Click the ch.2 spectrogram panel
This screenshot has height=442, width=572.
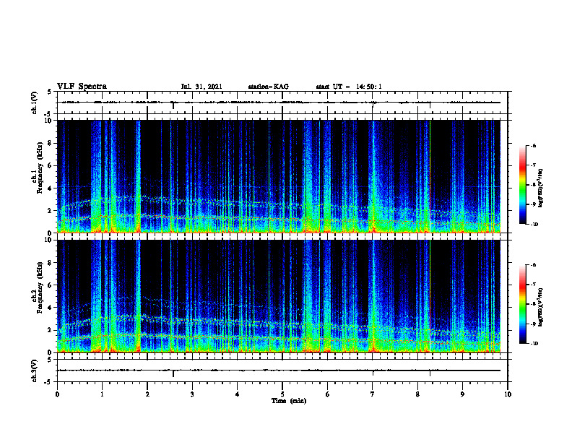pyautogui.click(x=279, y=296)
